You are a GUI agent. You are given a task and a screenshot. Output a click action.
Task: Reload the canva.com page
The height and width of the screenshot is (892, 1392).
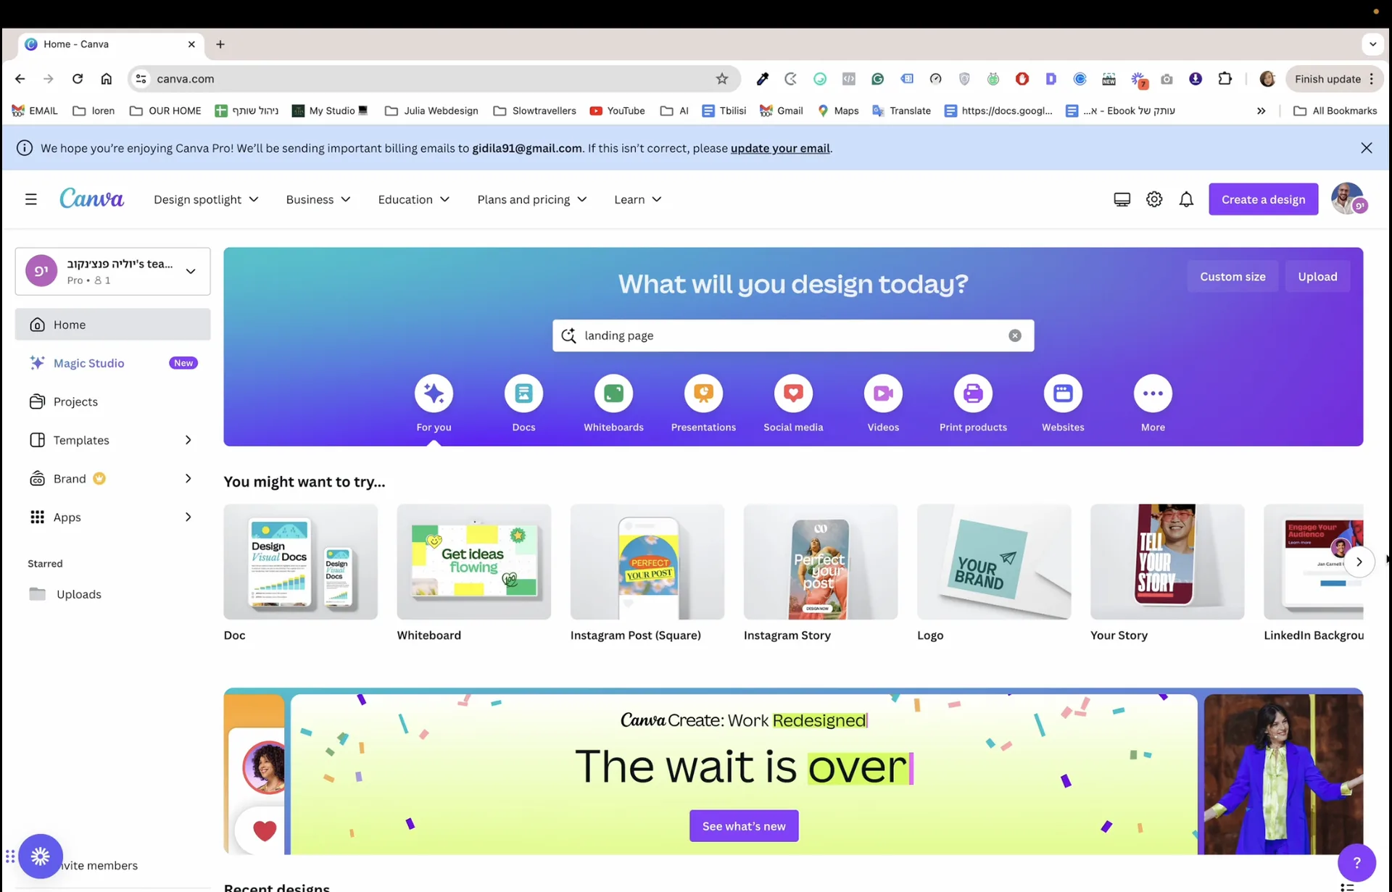coord(78,79)
